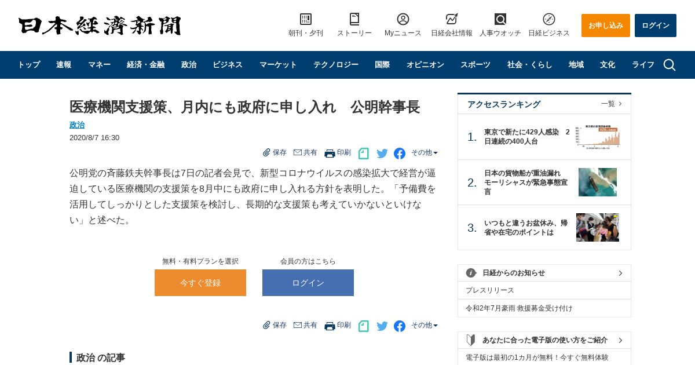Image resolution: width=695 pixels, height=365 pixels.
Task: Select 文化 in the navigation bar
Action: [x=608, y=65]
